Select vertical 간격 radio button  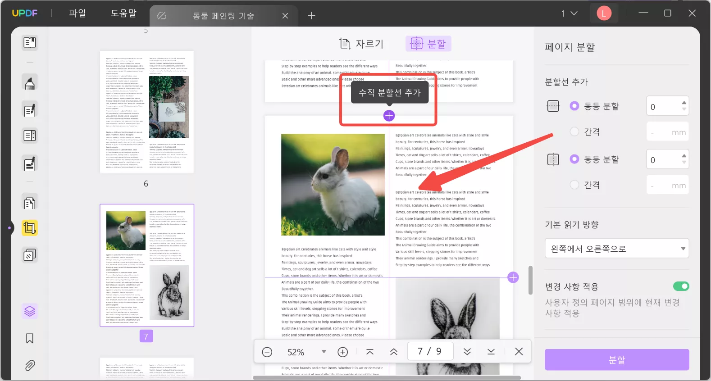(574, 185)
